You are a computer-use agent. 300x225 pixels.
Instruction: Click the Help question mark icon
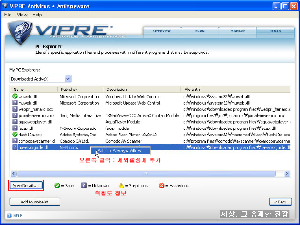[x=9, y=216]
